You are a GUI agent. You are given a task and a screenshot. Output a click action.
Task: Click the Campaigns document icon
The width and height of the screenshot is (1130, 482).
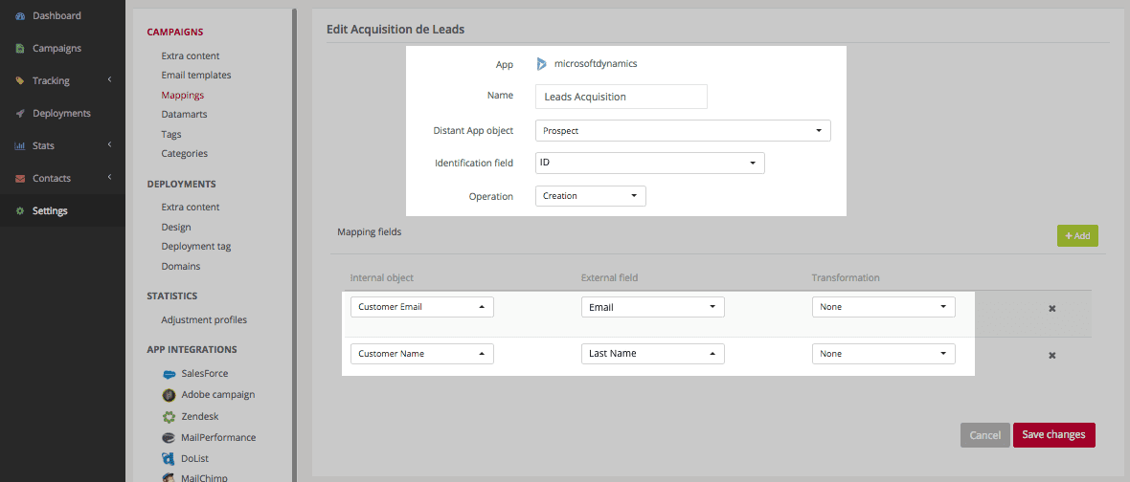point(20,48)
